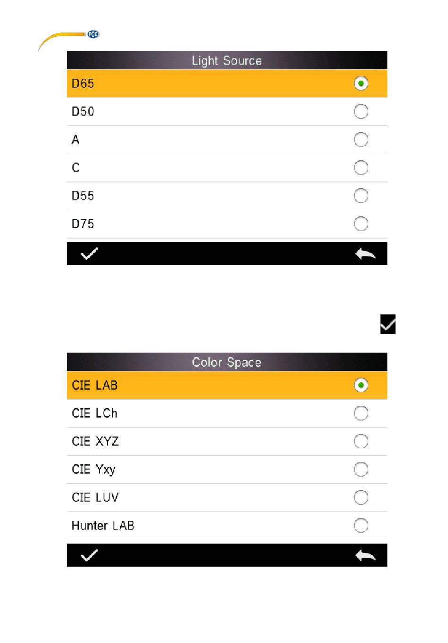This screenshot has height=643, width=448.
Task: Choose the CIE XYZ radio button
Action: 361,441
